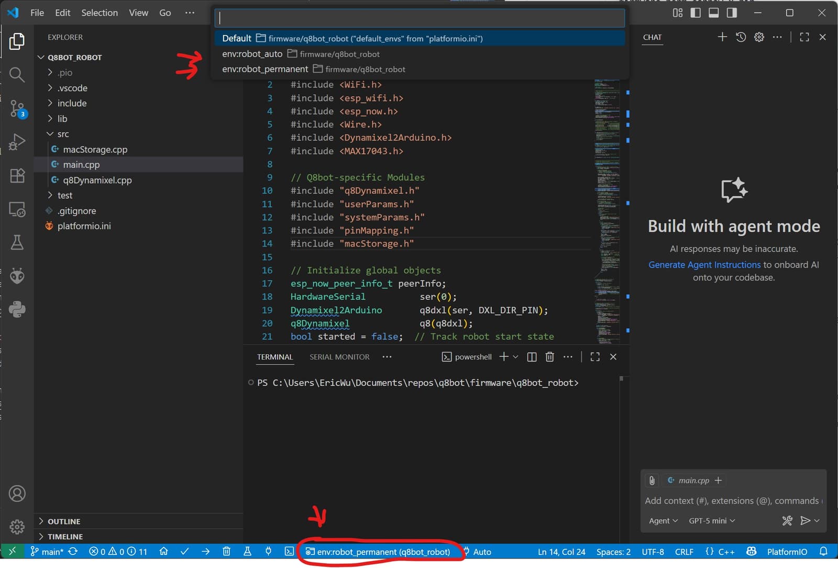Click PlatformIO Clean trash icon in status bar

pos(226,551)
